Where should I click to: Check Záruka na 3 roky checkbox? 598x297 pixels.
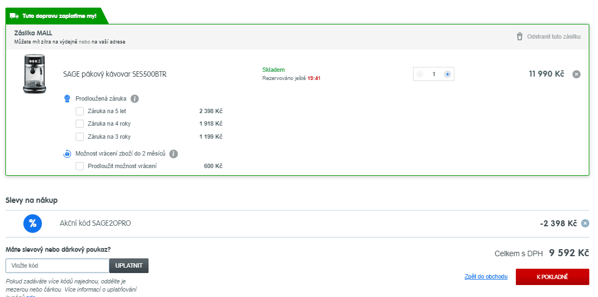pyautogui.click(x=79, y=137)
